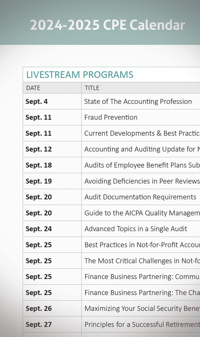Select The Most Critical Challenges title
This screenshot has height=337, width=200.
(142, 261)
